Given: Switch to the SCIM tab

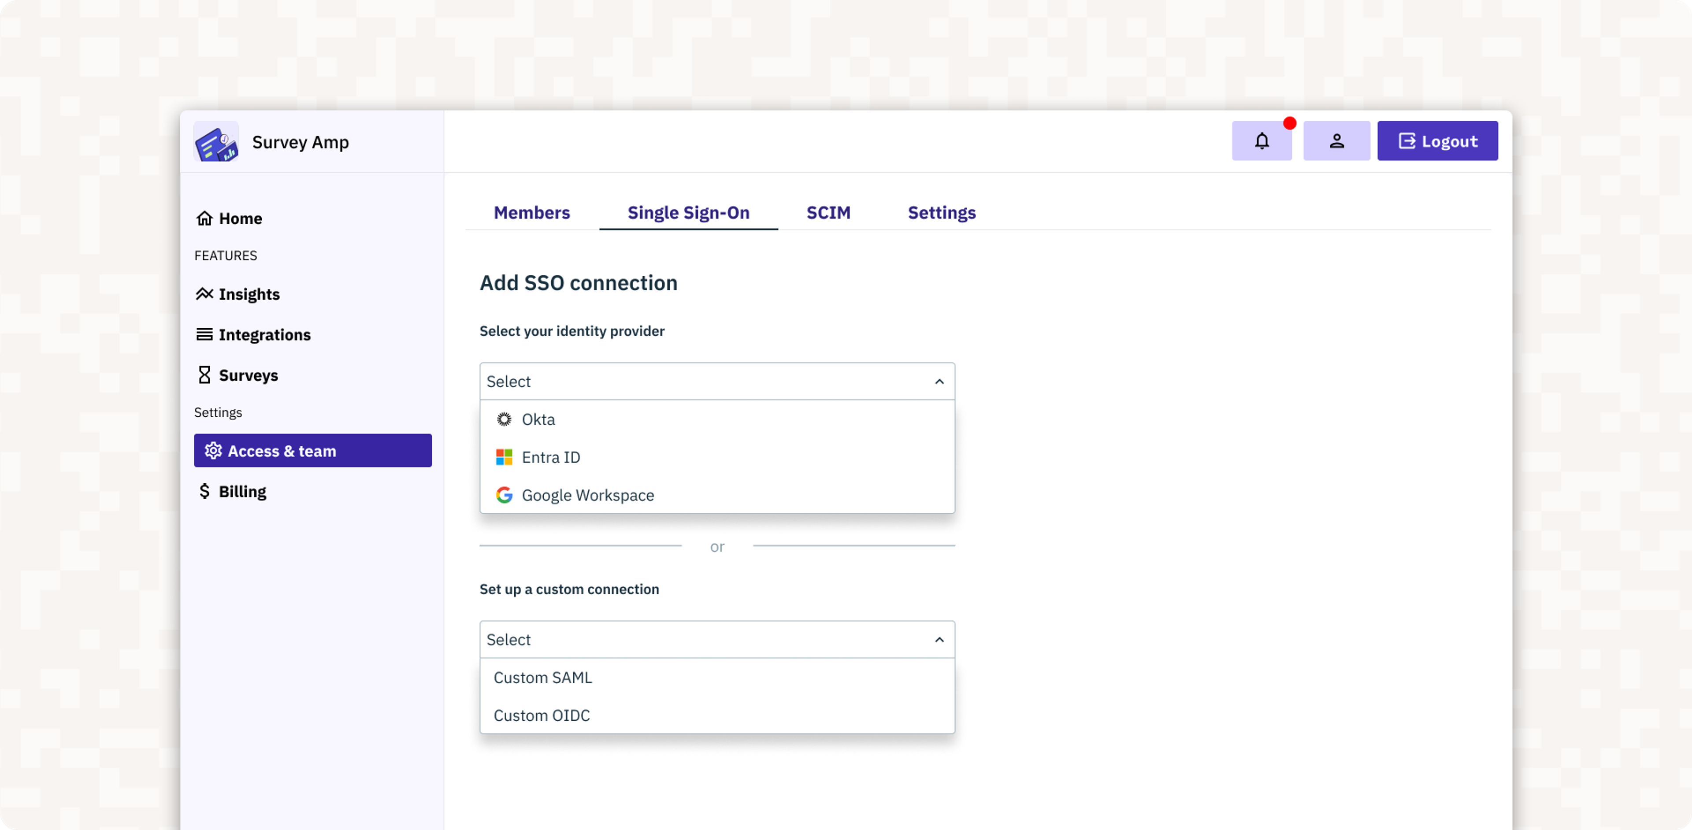Looking at the screenshot, I should click(x=829, y=211).
